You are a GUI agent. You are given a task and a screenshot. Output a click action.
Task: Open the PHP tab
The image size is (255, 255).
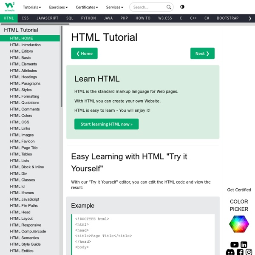[124, 18]
